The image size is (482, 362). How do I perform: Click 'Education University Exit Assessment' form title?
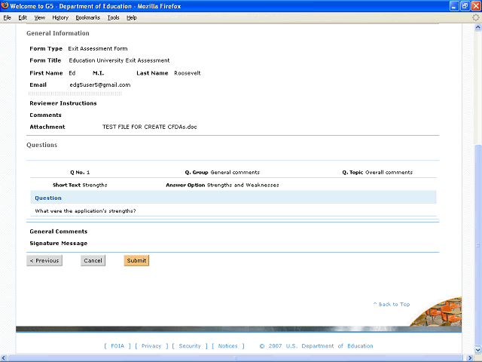(x=119, y=60)
